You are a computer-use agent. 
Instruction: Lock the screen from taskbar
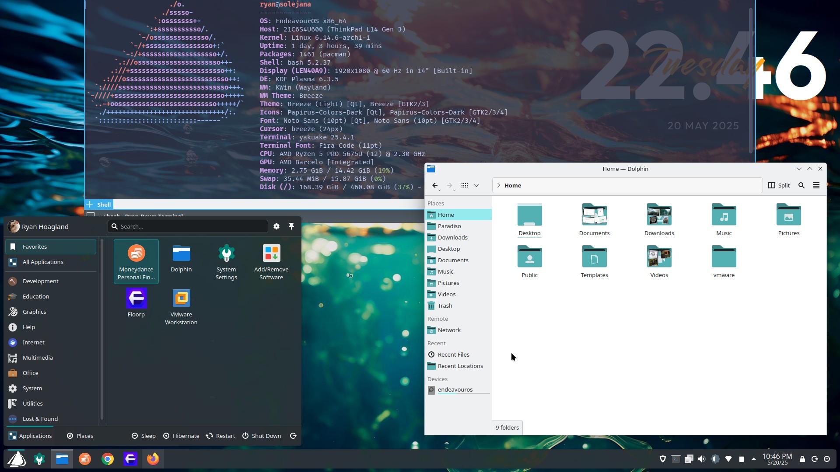[802, 459]
